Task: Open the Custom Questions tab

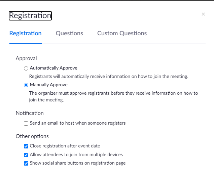Action: (x=122, y=33)
